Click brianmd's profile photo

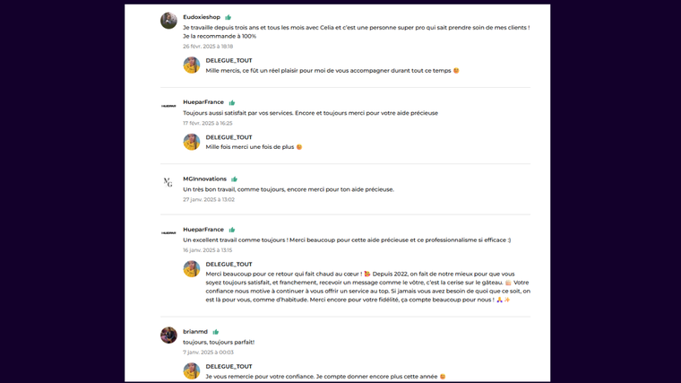(168, 335)
